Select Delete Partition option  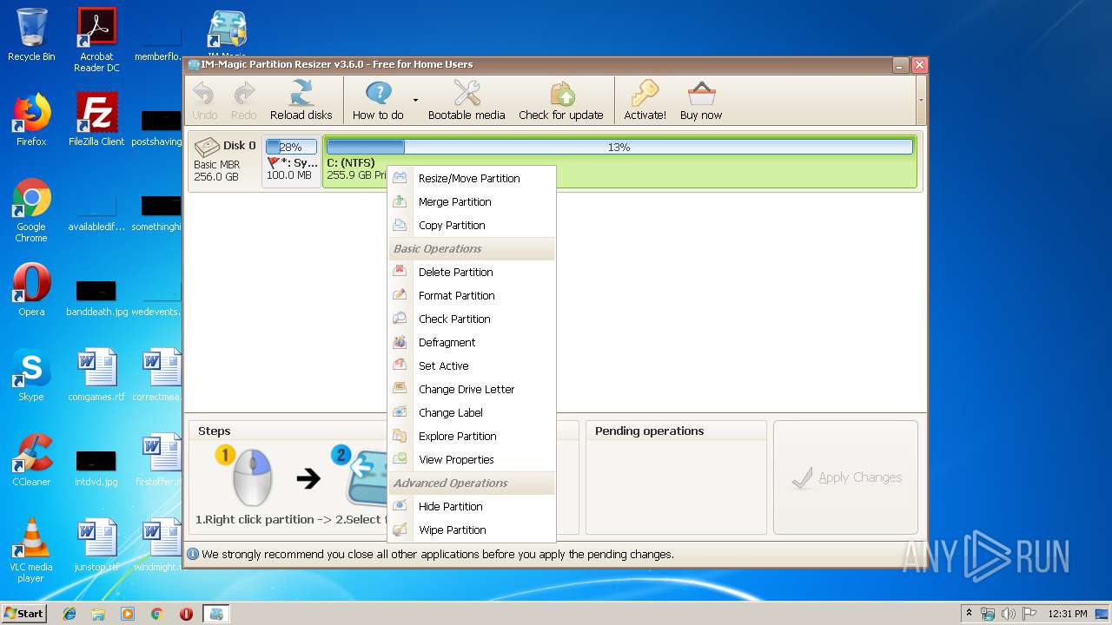pyautogui.click(x=471, y=272)
